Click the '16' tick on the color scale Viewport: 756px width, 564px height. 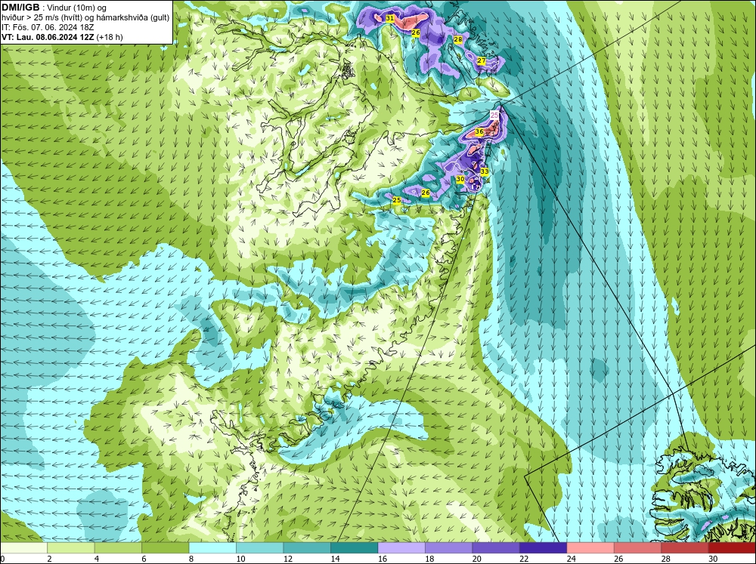click(x=382, y=559)
